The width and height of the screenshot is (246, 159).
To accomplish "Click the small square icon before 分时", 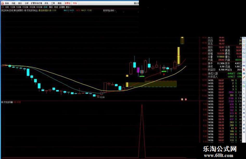I will click(2, 7).
